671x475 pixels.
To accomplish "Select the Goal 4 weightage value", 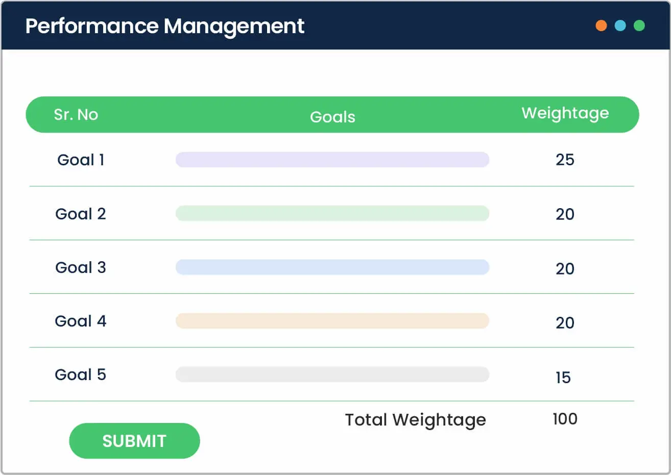I will pos(565,322).
